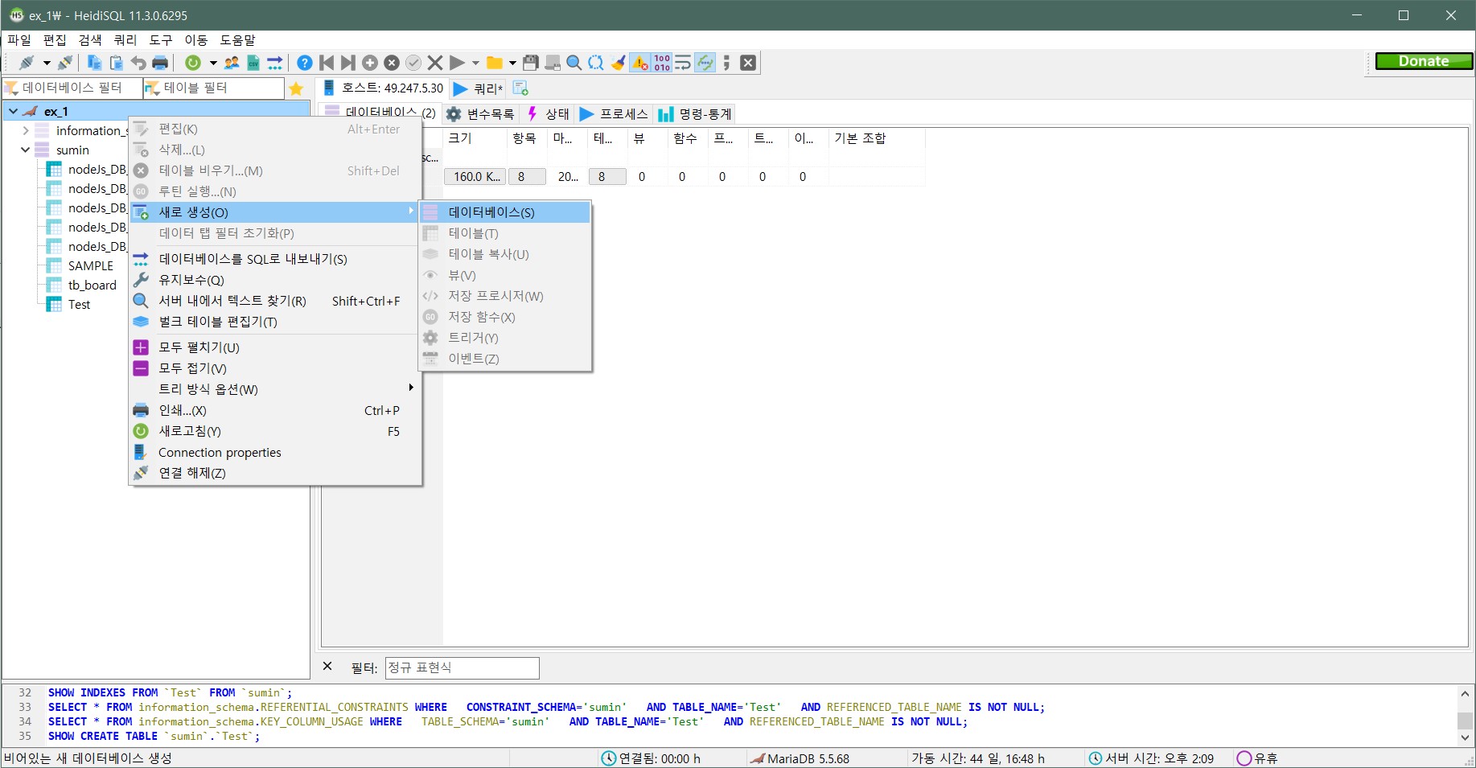
Task: Open the 도구 menu
Action: click(x=161, y=39)
